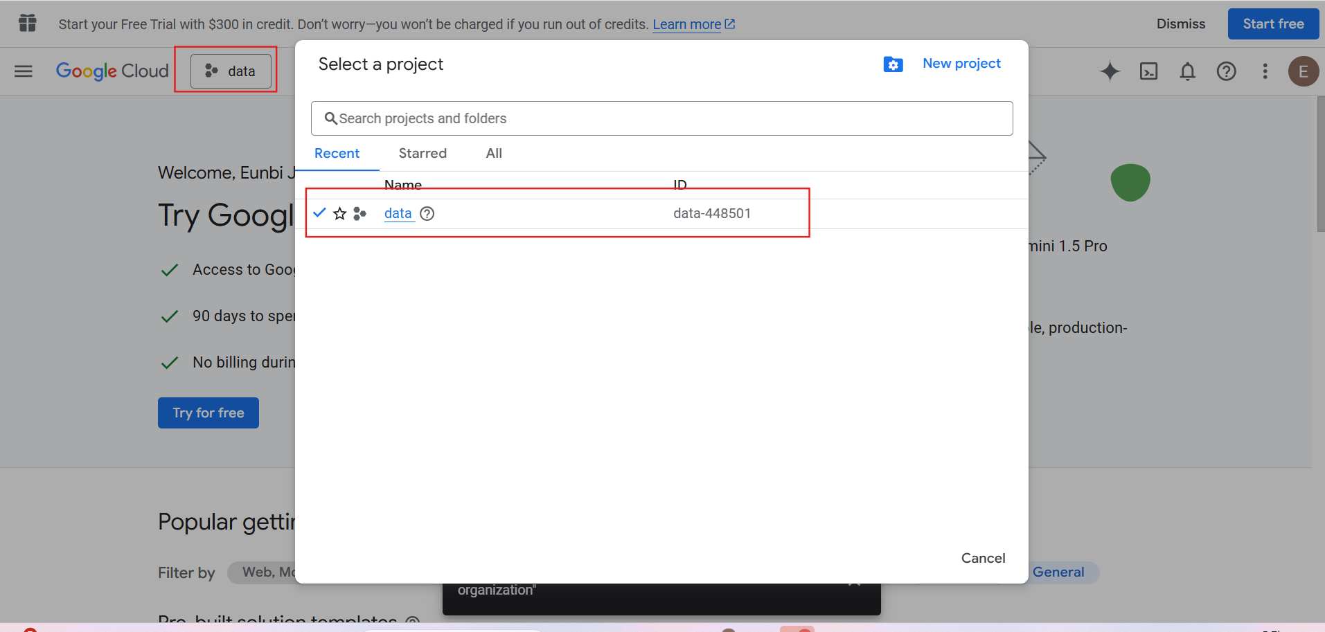
Task: Click the gift icon in the trial banner
Action: pos(28,24)
